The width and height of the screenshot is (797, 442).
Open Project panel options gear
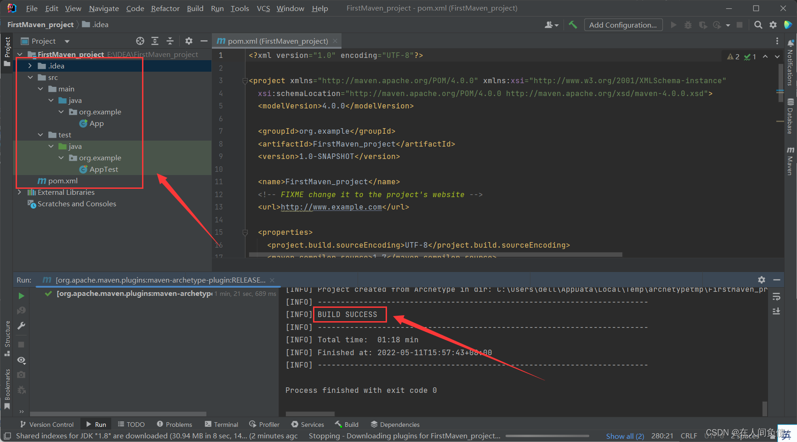click(x=189, y=41)
